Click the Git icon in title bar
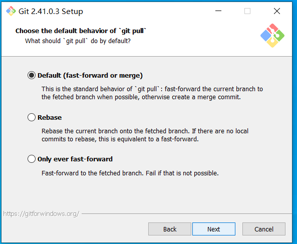This screenshot has width=297, height=244. pos(11,11)
